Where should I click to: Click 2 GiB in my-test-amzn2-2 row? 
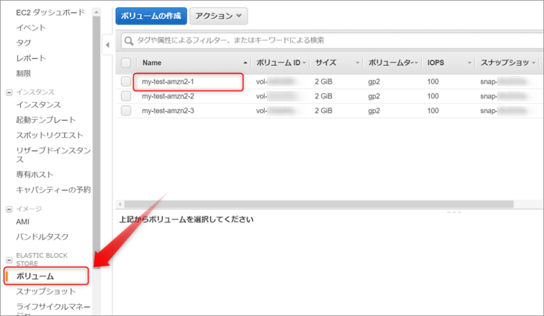(324, 96)
